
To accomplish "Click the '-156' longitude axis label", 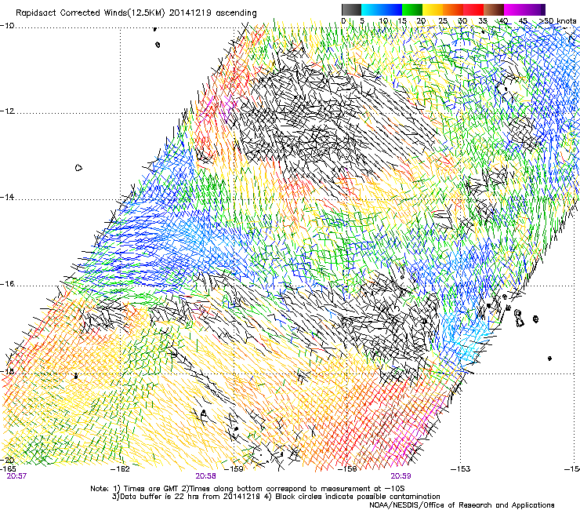I will tap(347, 469).
